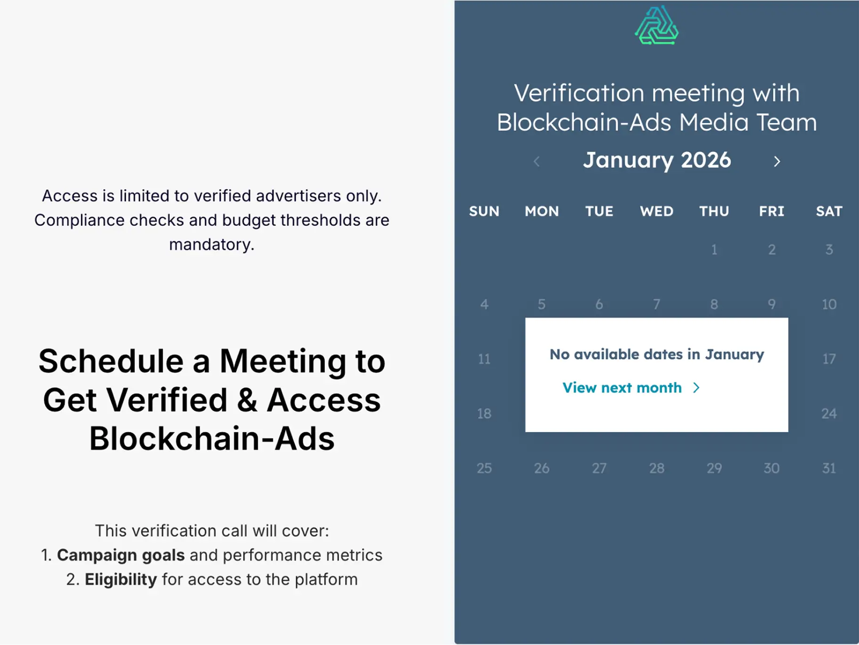Select January 31 date

(x=829, y=468)
